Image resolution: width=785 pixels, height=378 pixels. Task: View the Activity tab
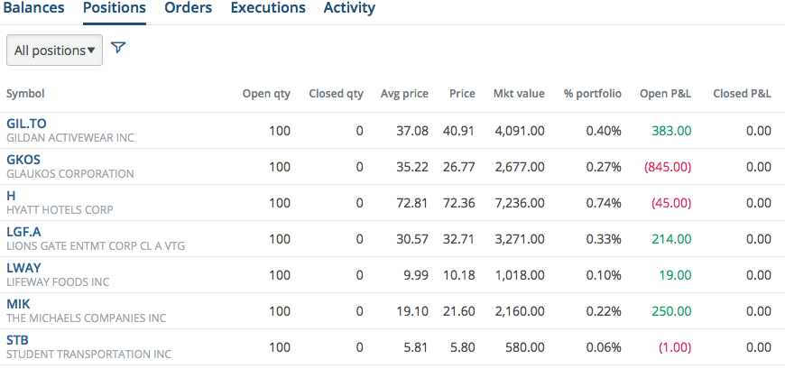349,8
